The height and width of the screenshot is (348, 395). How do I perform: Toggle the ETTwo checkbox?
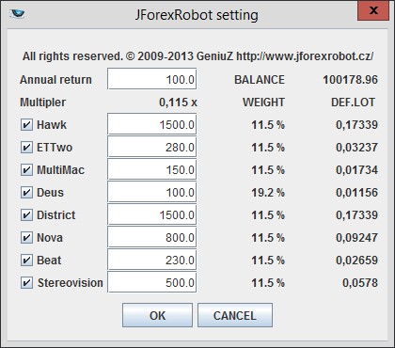point(26,148)
